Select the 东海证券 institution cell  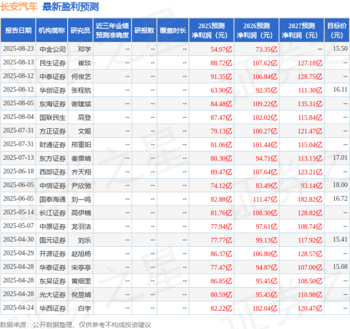[53, 104]
